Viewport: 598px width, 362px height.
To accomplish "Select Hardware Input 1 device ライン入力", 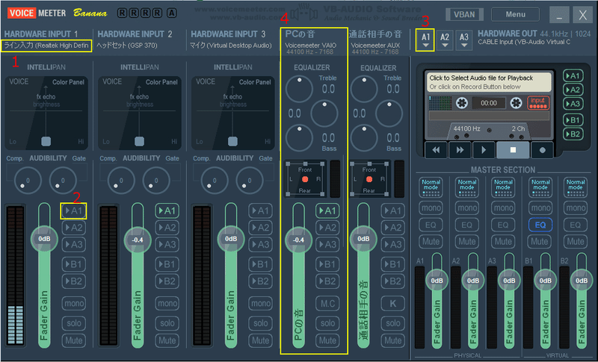I will click(x=46, y=46).
